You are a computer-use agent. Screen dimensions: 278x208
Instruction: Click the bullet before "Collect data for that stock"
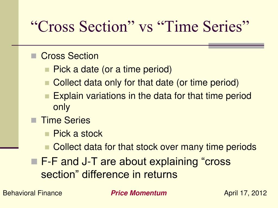point(47,147)
